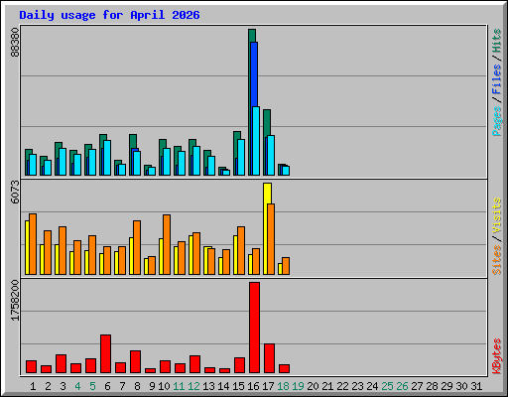Click day 20 on the x-axis
Screen dimensions: 508x397
pos(313,386)
